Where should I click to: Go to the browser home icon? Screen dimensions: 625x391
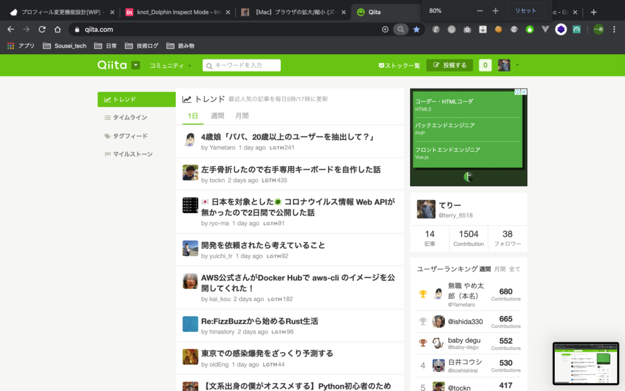(x=57, y=29)
